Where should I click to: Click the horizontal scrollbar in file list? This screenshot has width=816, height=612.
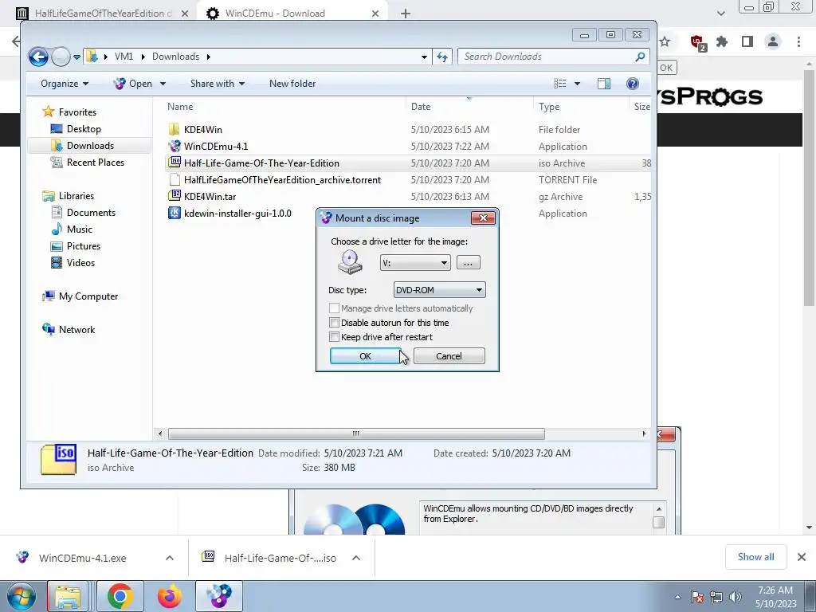click(356, 434)
